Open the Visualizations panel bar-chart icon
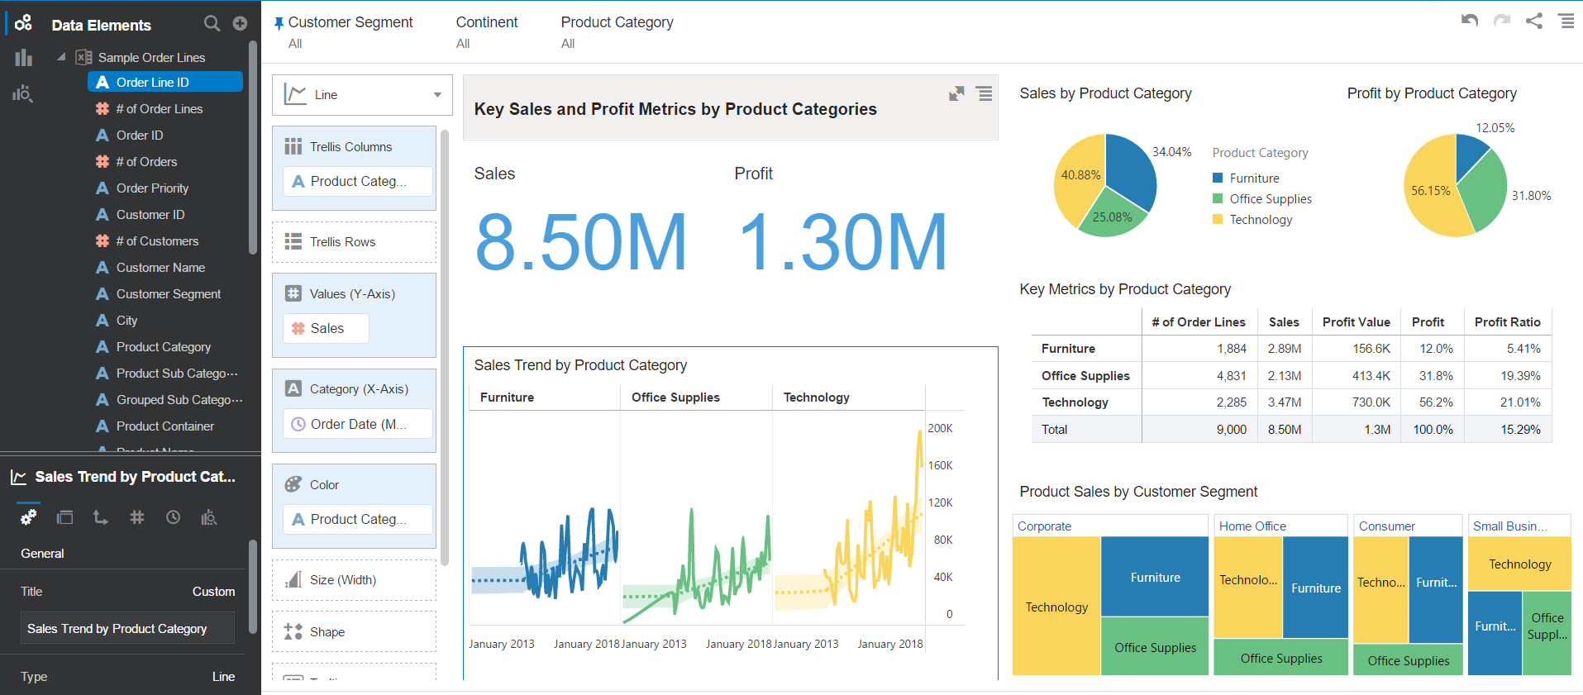 tap(23, 58)
